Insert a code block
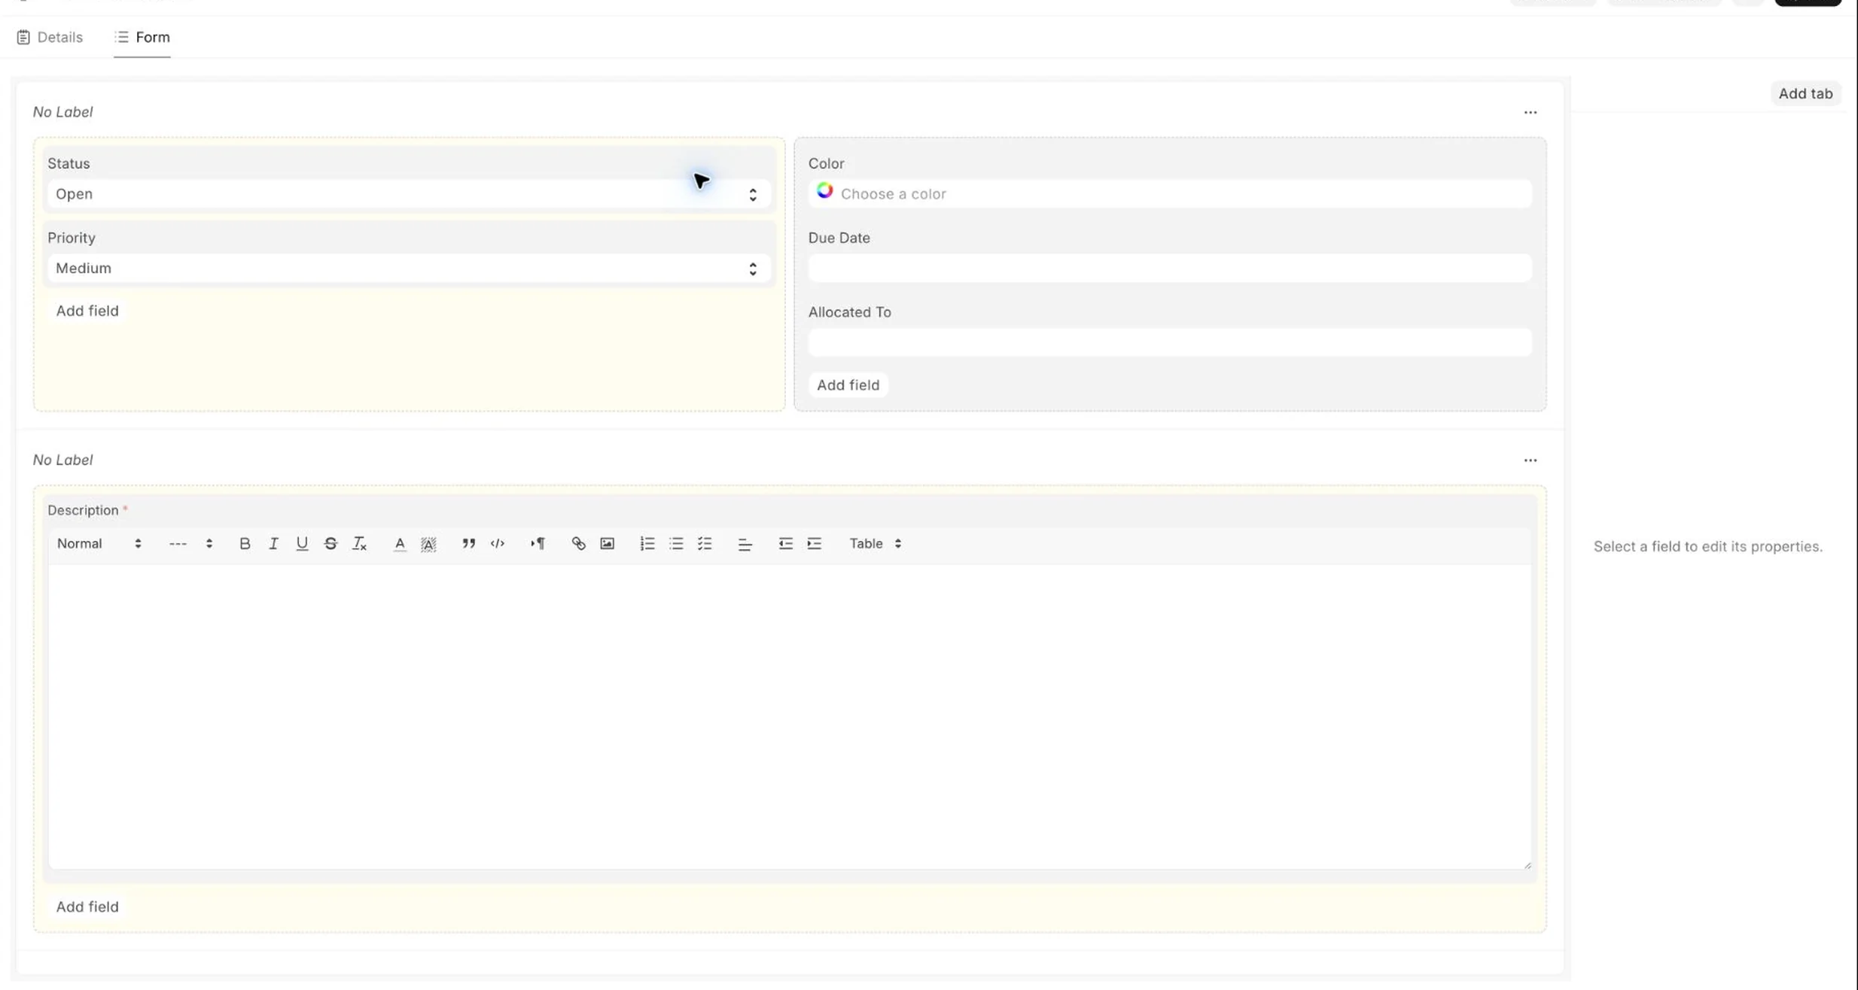Image resolution: width=1858 pixels, height=990 pixels. pos(498,543)
